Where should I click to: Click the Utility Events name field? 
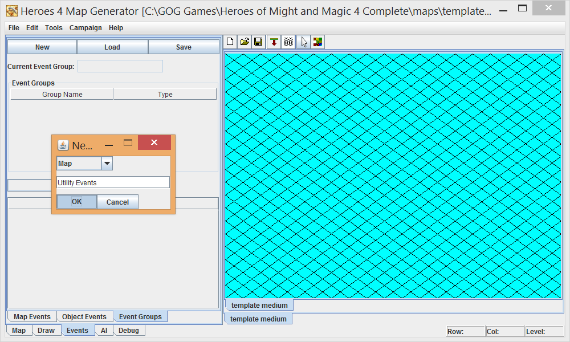(x=113, y=182)
